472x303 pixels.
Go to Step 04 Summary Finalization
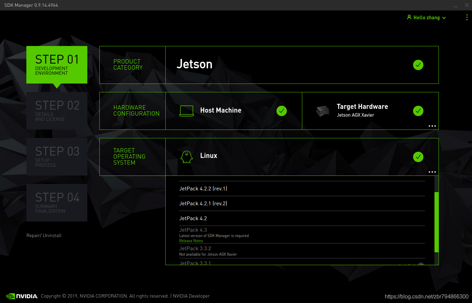tap(57, 203)
